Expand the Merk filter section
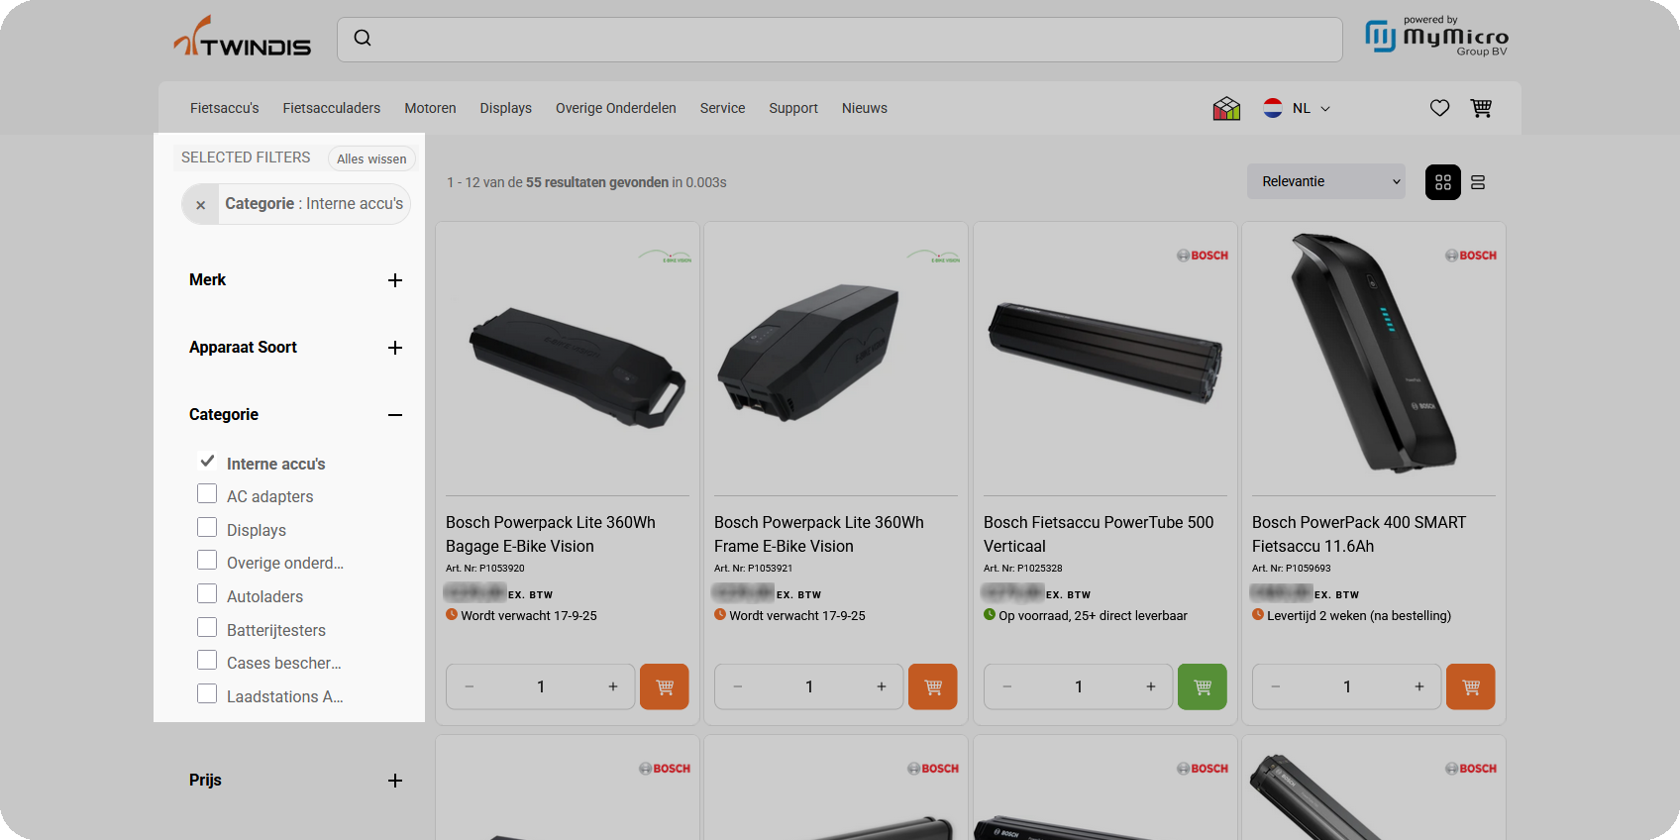Screen dimensions: 1680x840 coord(395,280)
